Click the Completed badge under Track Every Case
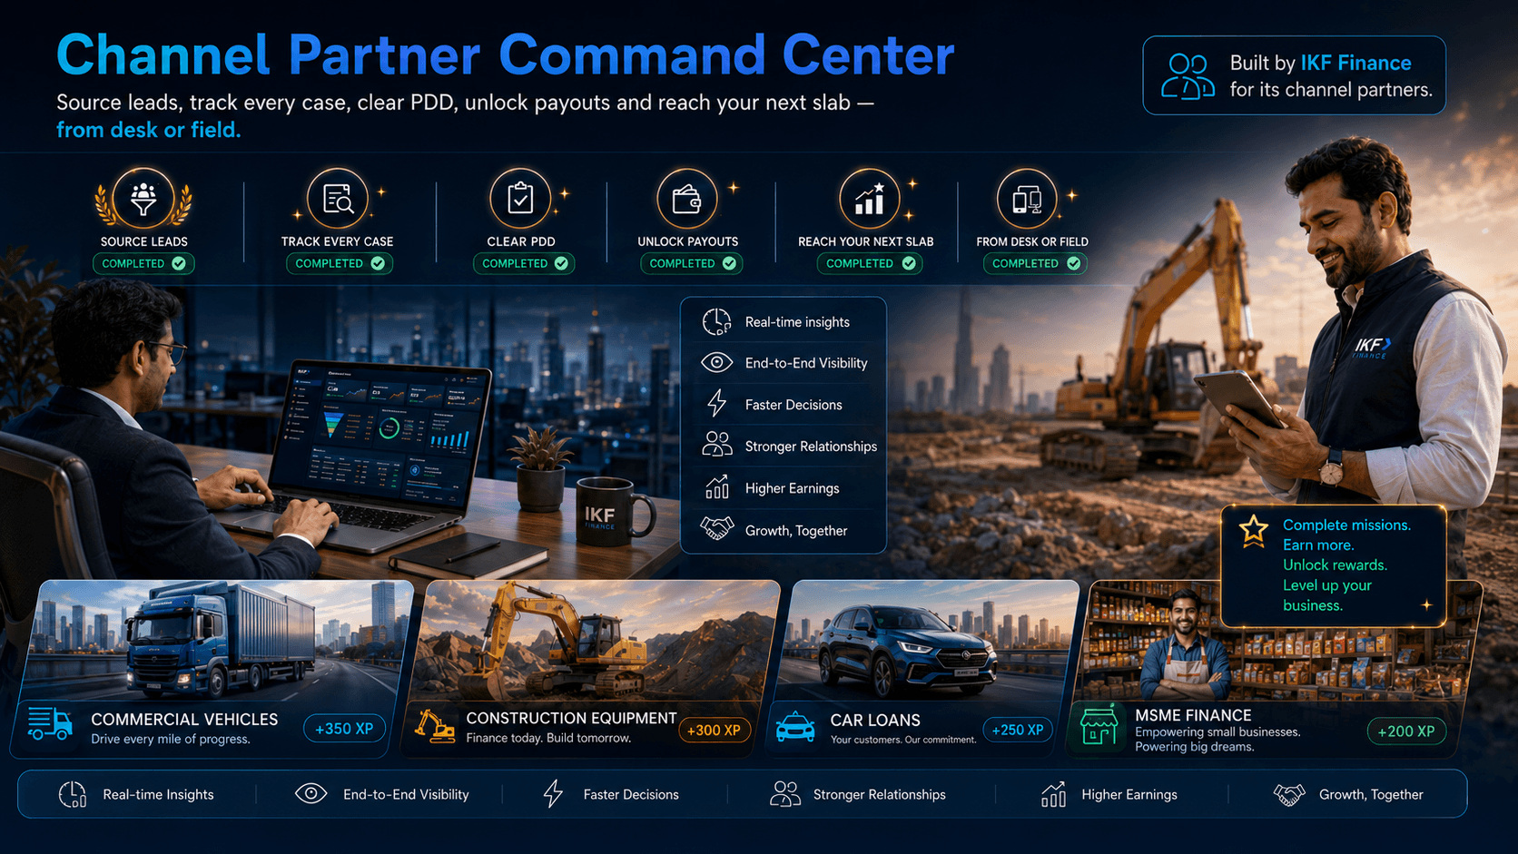1518x854 pixels. click(340, 264)
